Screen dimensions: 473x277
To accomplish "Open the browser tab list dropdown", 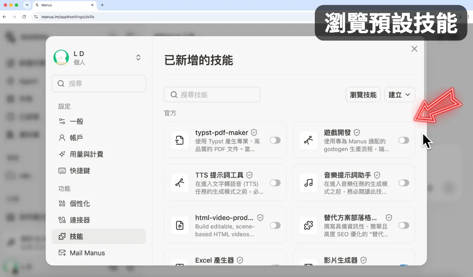I will pos(27,5).
